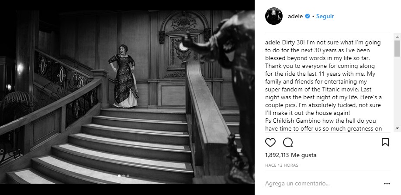Follow adele using the Seguir link
Viewport: 401px width, 195px height.
(325, 16)
